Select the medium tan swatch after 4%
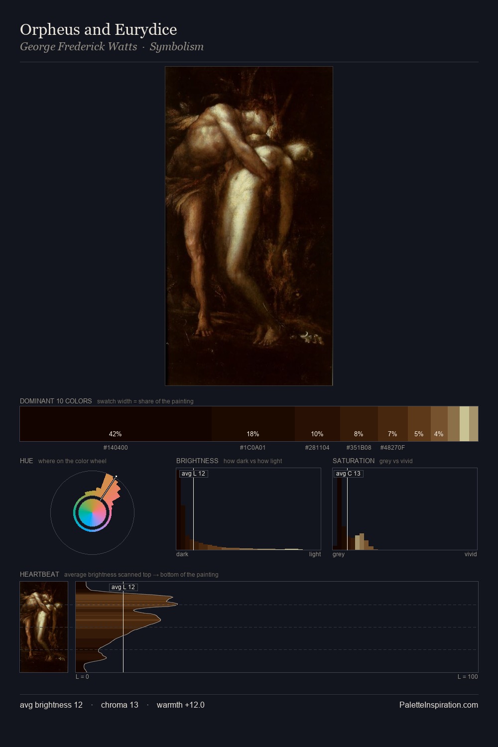Image resolution: width=498 pixels, height=747 pixels. pyautogui.click(x=454, y=424)
